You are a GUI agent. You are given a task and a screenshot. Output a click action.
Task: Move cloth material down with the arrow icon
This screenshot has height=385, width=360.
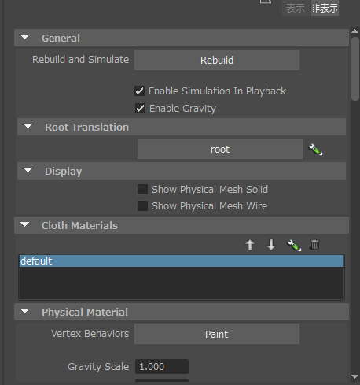[x=271, y=245]
